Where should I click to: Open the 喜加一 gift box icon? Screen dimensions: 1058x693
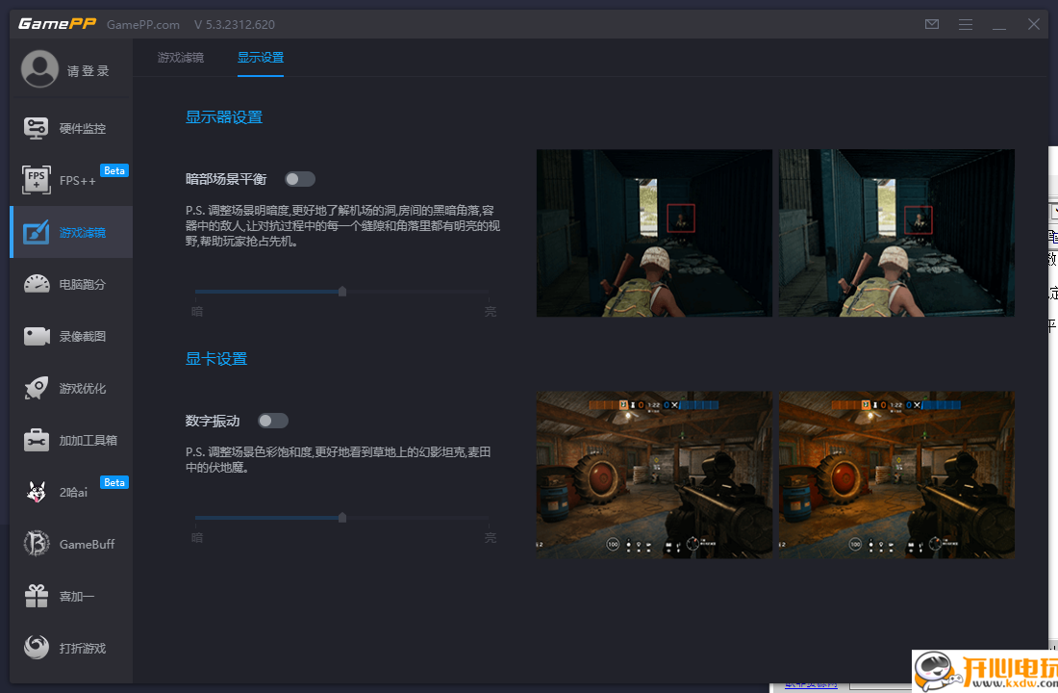(x=37, y=596)
